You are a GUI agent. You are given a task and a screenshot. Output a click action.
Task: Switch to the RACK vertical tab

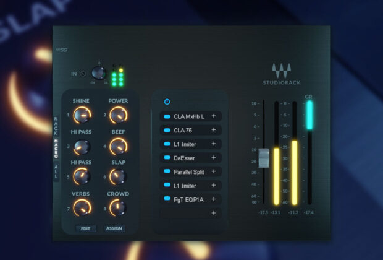[x=56, y=126]
